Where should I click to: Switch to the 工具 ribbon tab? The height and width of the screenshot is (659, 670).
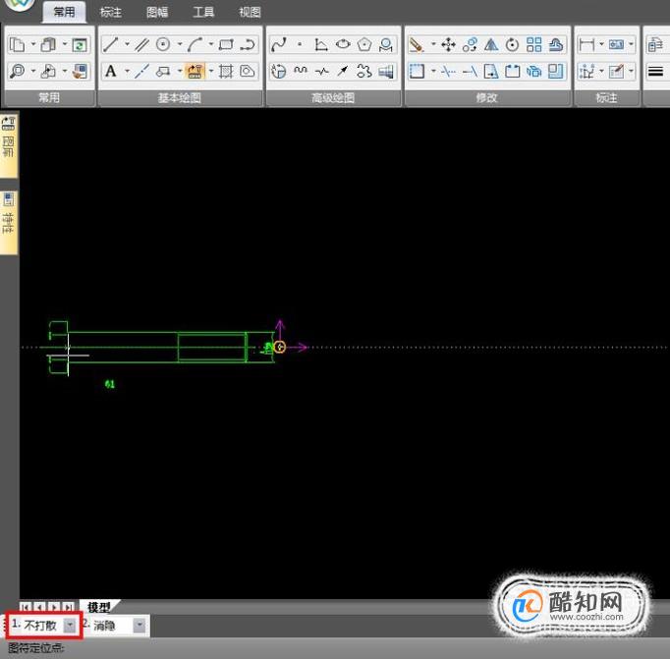[203, 12]
